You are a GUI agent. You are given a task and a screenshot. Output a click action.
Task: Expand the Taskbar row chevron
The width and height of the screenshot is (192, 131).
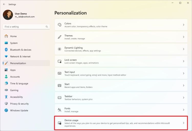pos(184,98)
